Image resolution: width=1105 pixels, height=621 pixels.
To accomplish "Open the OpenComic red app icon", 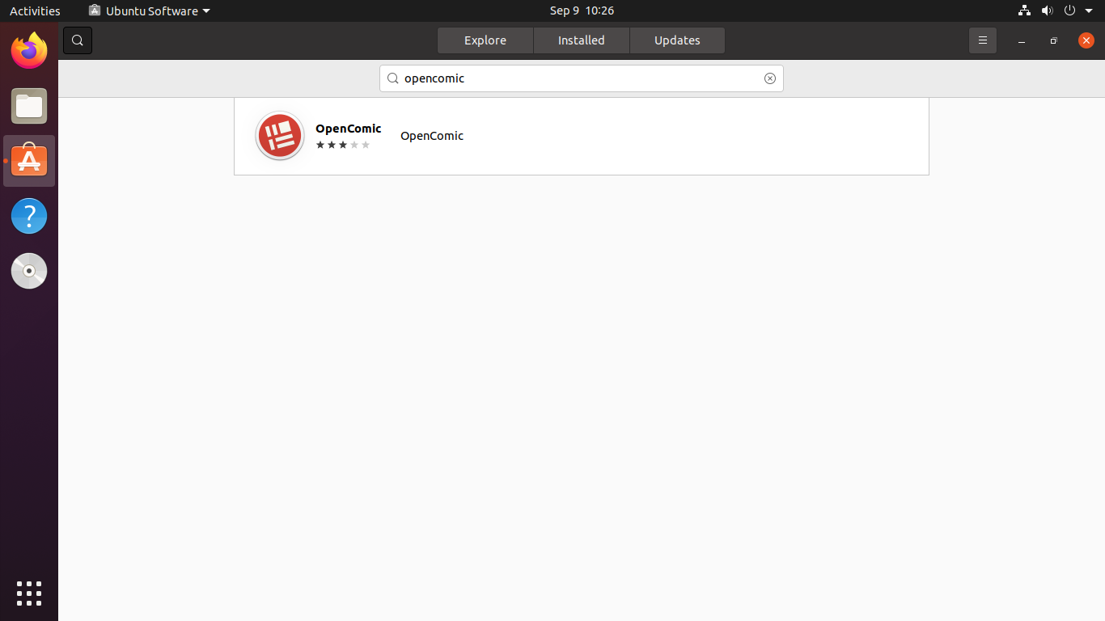I will 280,136.
